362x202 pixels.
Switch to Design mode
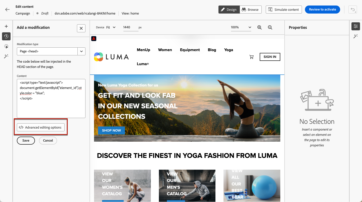229,10
